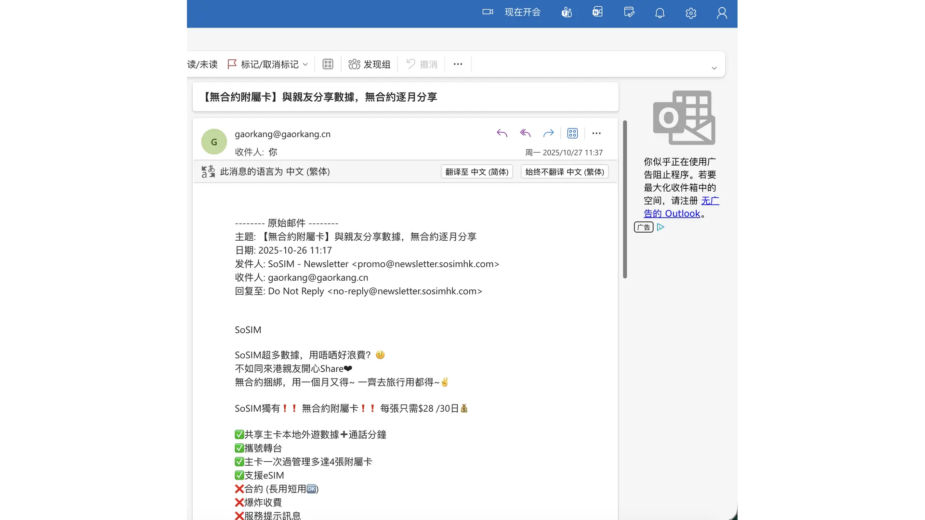
Task: Click 始终不翻译 中文 (繁体) button
Action: pos(564,172)
